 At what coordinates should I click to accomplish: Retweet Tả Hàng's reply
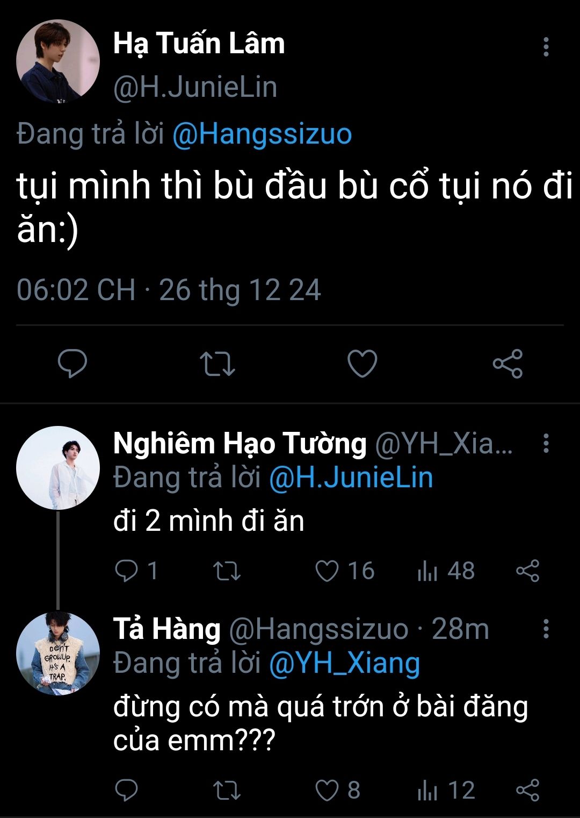pyautogui.click(x=227, y=790)
